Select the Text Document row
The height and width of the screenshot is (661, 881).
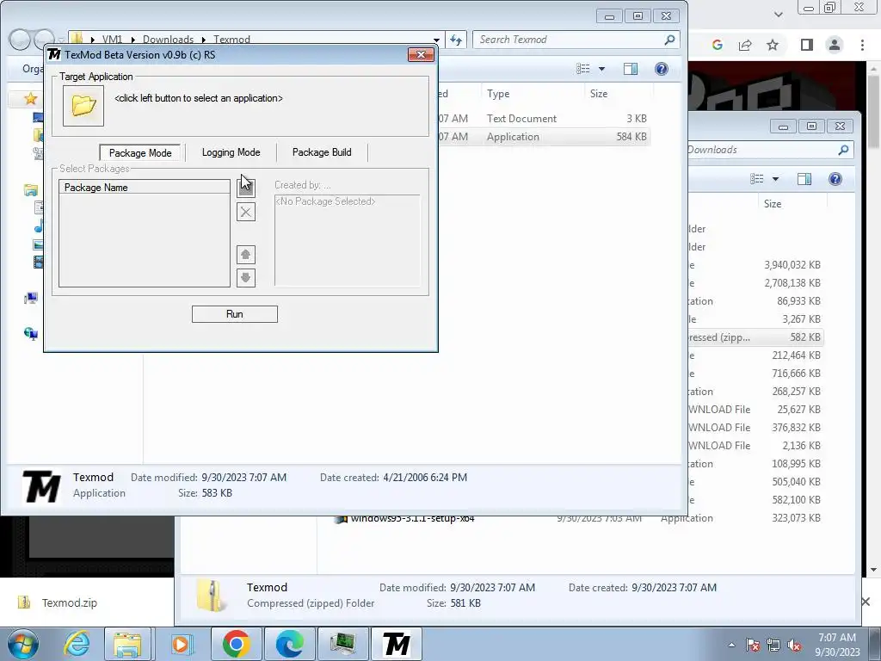[544, 119]
